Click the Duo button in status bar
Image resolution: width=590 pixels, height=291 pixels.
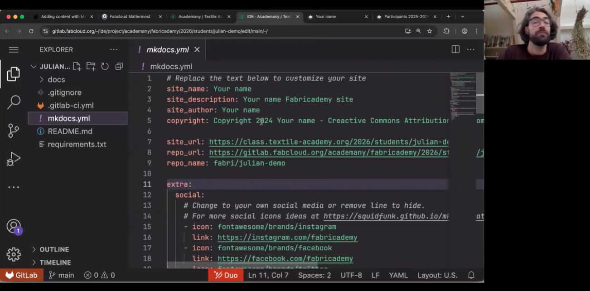tap(226, 275)
